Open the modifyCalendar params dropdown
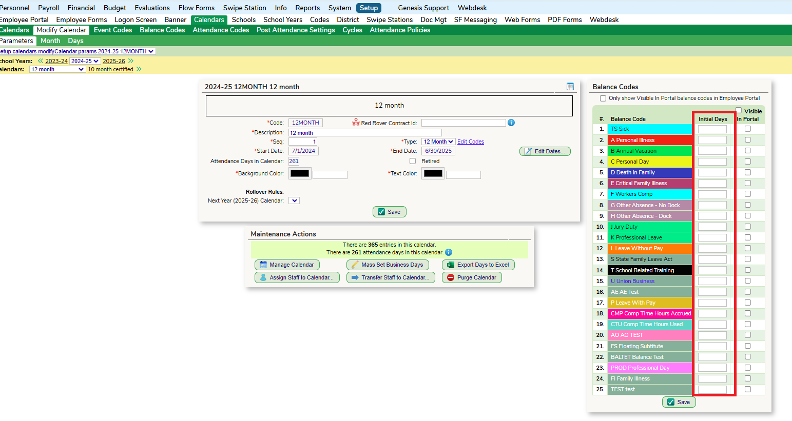Screen dimensions: 792x421 (78, 51)
